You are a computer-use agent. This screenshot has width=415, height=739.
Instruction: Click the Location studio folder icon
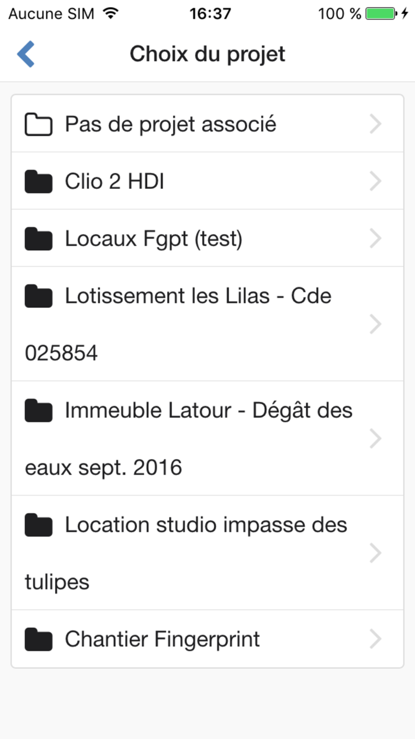point(39,525)
